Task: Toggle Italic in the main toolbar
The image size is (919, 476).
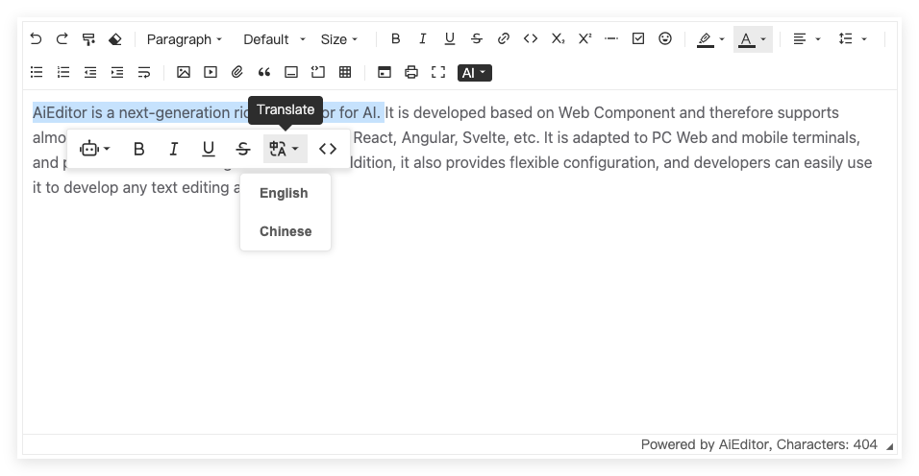Action: click(423, 39)
